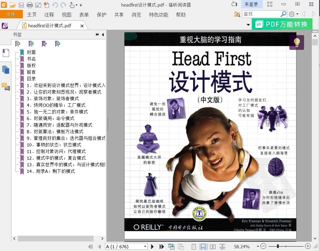Switch to continuous facing view mode
This screenshot has width=320, height=251.
[222, 247]
